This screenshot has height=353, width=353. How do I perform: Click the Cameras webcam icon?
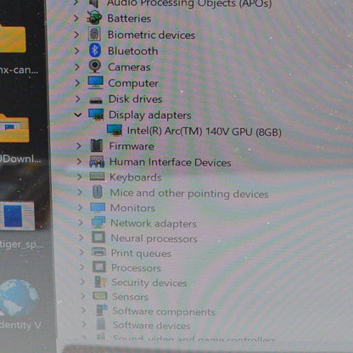pos(95,66)
